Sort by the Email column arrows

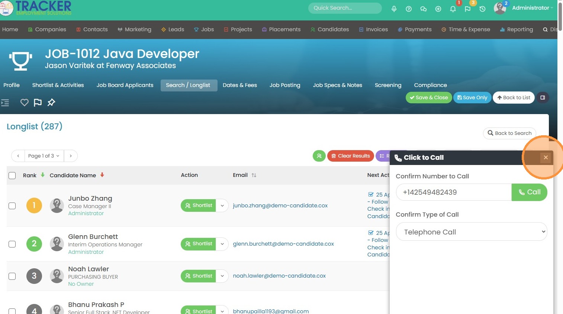254,175
